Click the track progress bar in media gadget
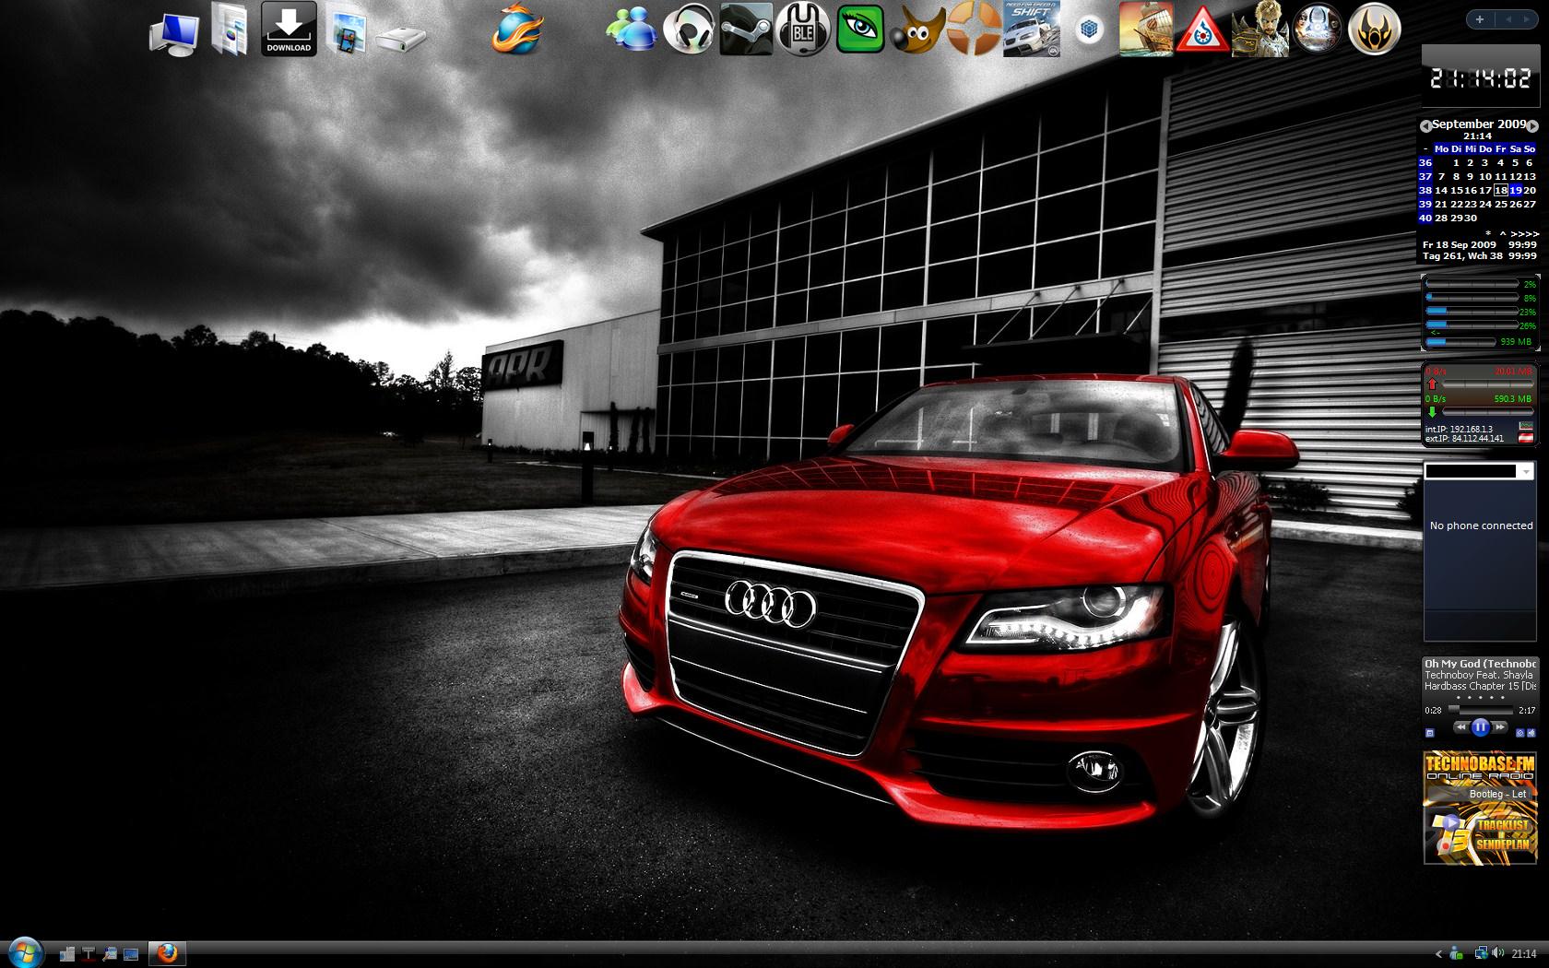The height and width of the screenshot is (968, 1549). (1481, 710)
